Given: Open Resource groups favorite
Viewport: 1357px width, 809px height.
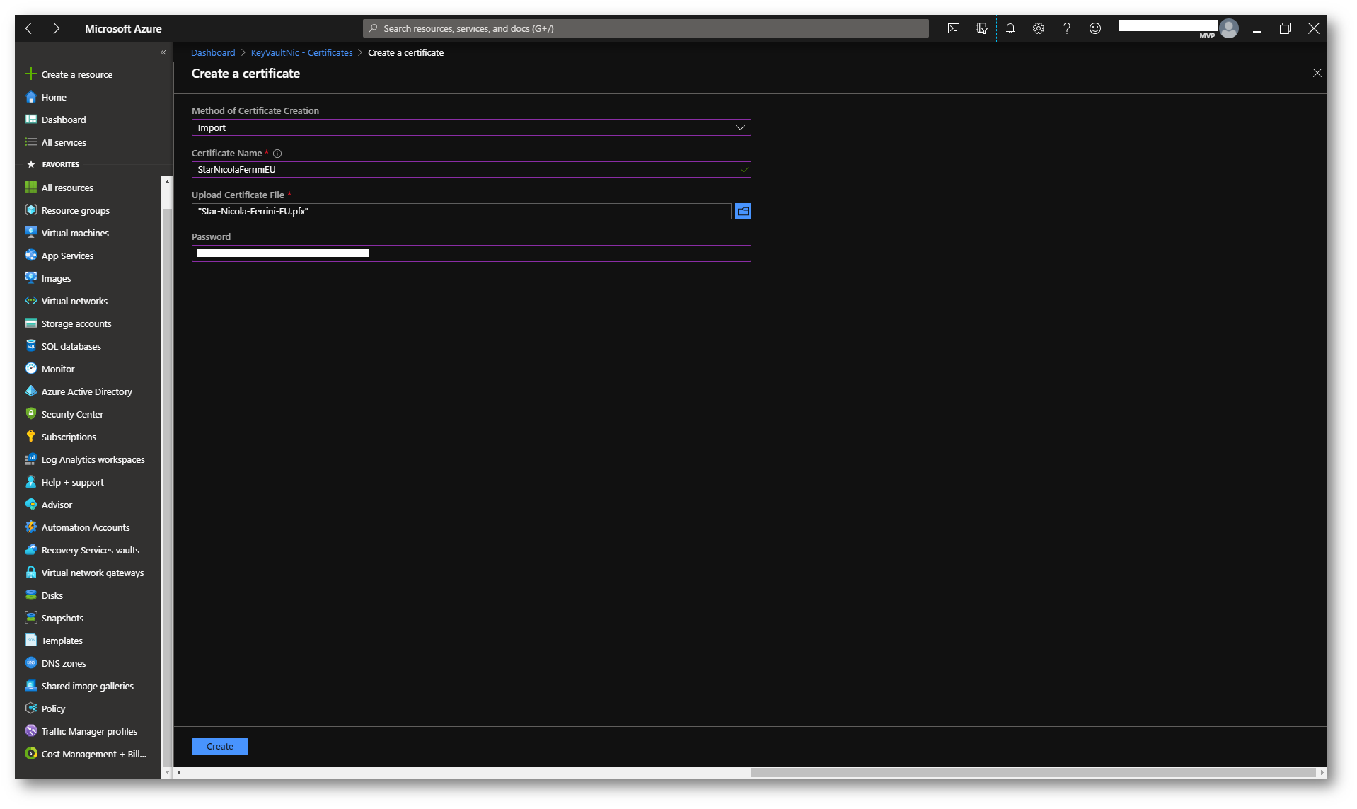Looking at the screenshot, I should coord(68,210).
